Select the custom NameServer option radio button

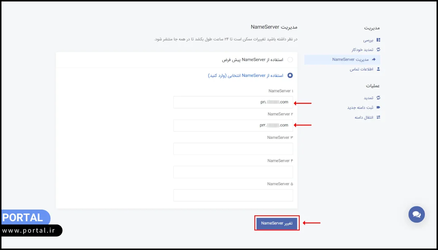(x=290, y=75)
